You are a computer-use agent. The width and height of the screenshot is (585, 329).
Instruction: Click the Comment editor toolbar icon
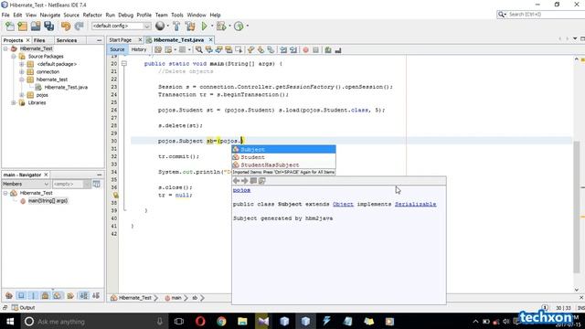coord(328,49)
